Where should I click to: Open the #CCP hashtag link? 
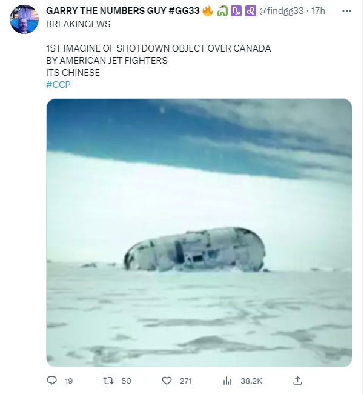tap(58, 85)
